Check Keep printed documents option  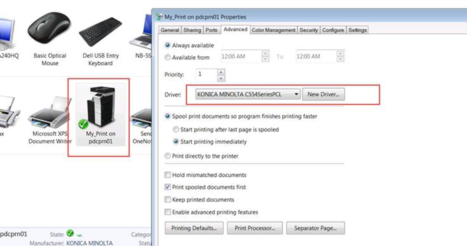pos(167,200)
